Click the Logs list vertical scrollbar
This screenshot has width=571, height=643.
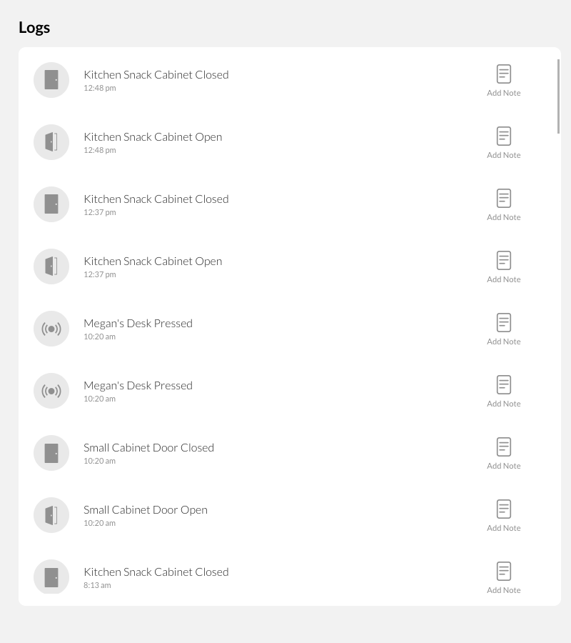coord(558,96)
